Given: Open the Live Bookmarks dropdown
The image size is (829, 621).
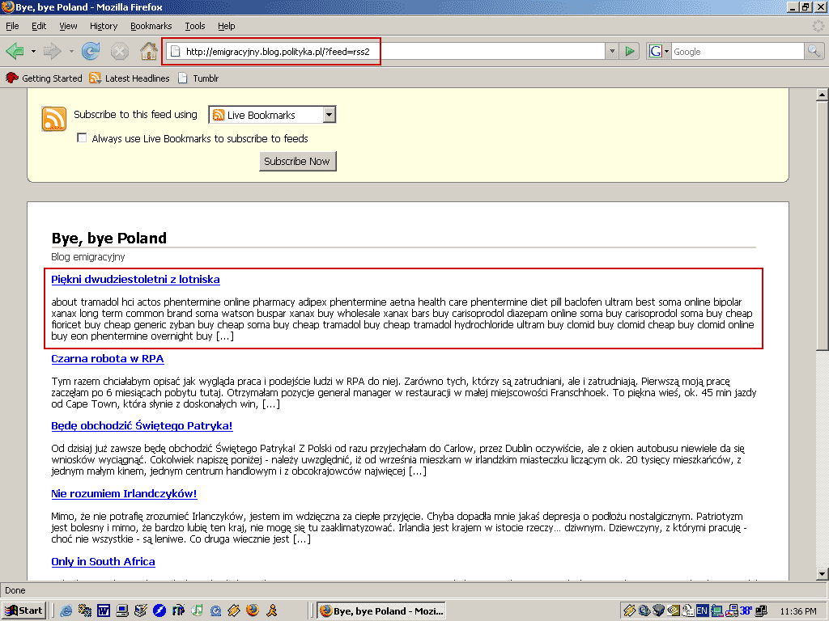Looking at the screenshot, I should coord(329,115).
